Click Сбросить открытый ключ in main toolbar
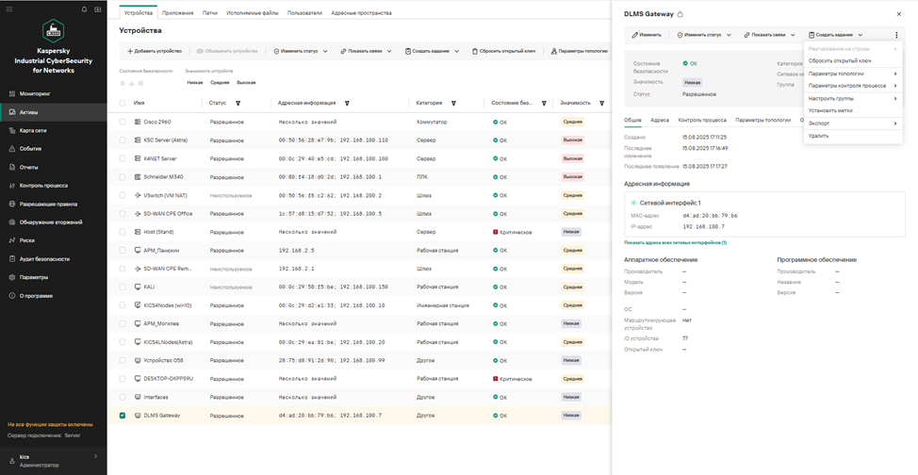Screen dimensions: 918x475 (504, 52)
